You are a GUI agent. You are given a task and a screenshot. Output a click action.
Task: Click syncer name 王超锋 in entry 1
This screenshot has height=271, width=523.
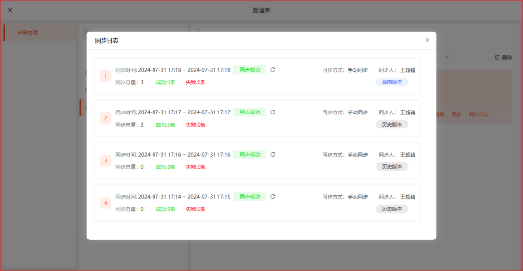[x=408, y=70]
